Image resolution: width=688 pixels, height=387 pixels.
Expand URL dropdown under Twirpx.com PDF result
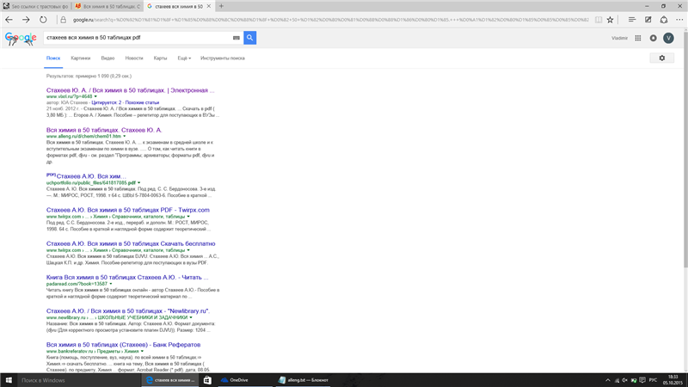pos(188,217)
